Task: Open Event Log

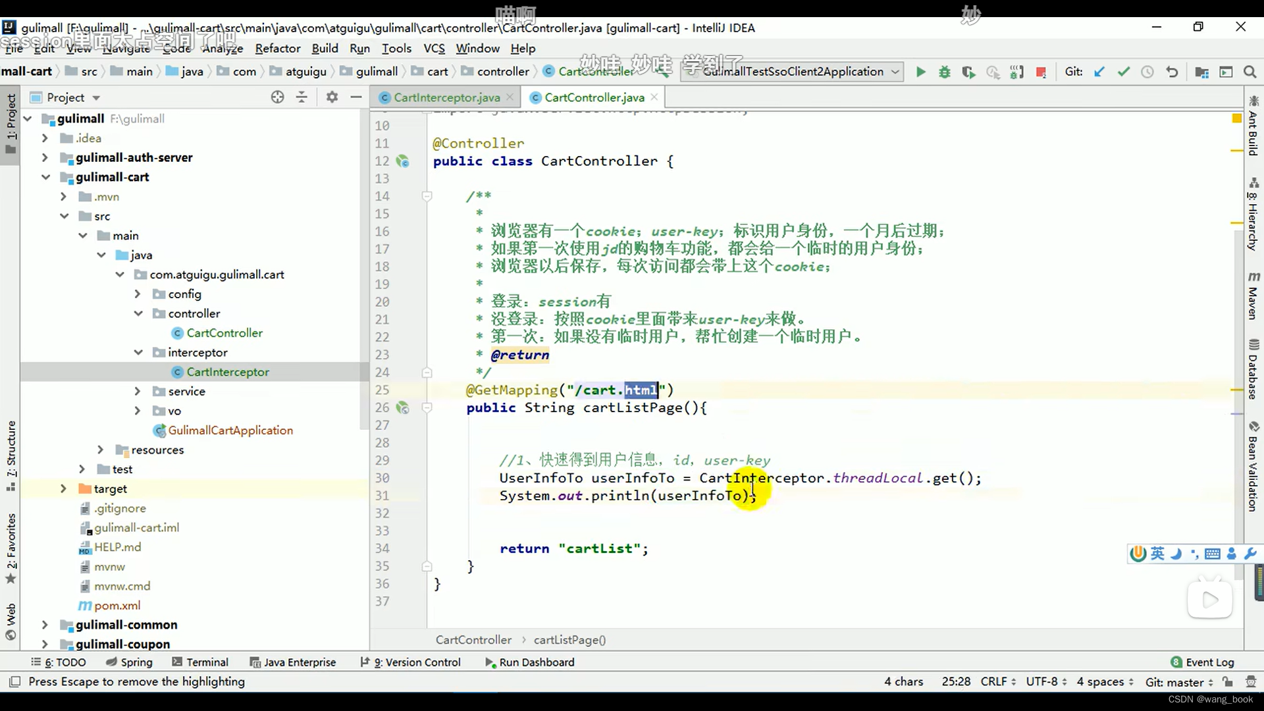Action: 1203,662
